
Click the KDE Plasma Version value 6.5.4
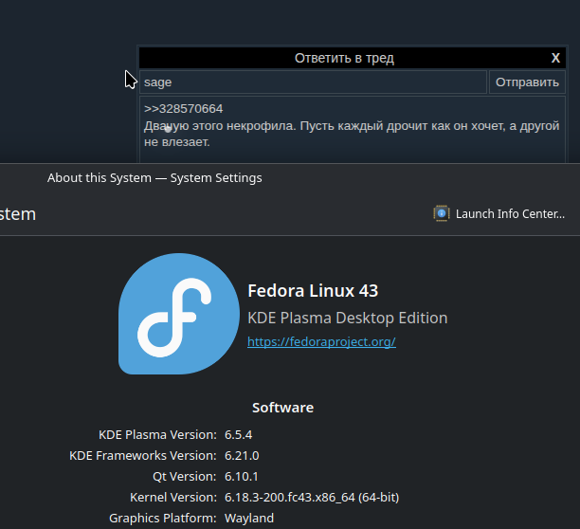pyautogui.click(x=239, y=434)
